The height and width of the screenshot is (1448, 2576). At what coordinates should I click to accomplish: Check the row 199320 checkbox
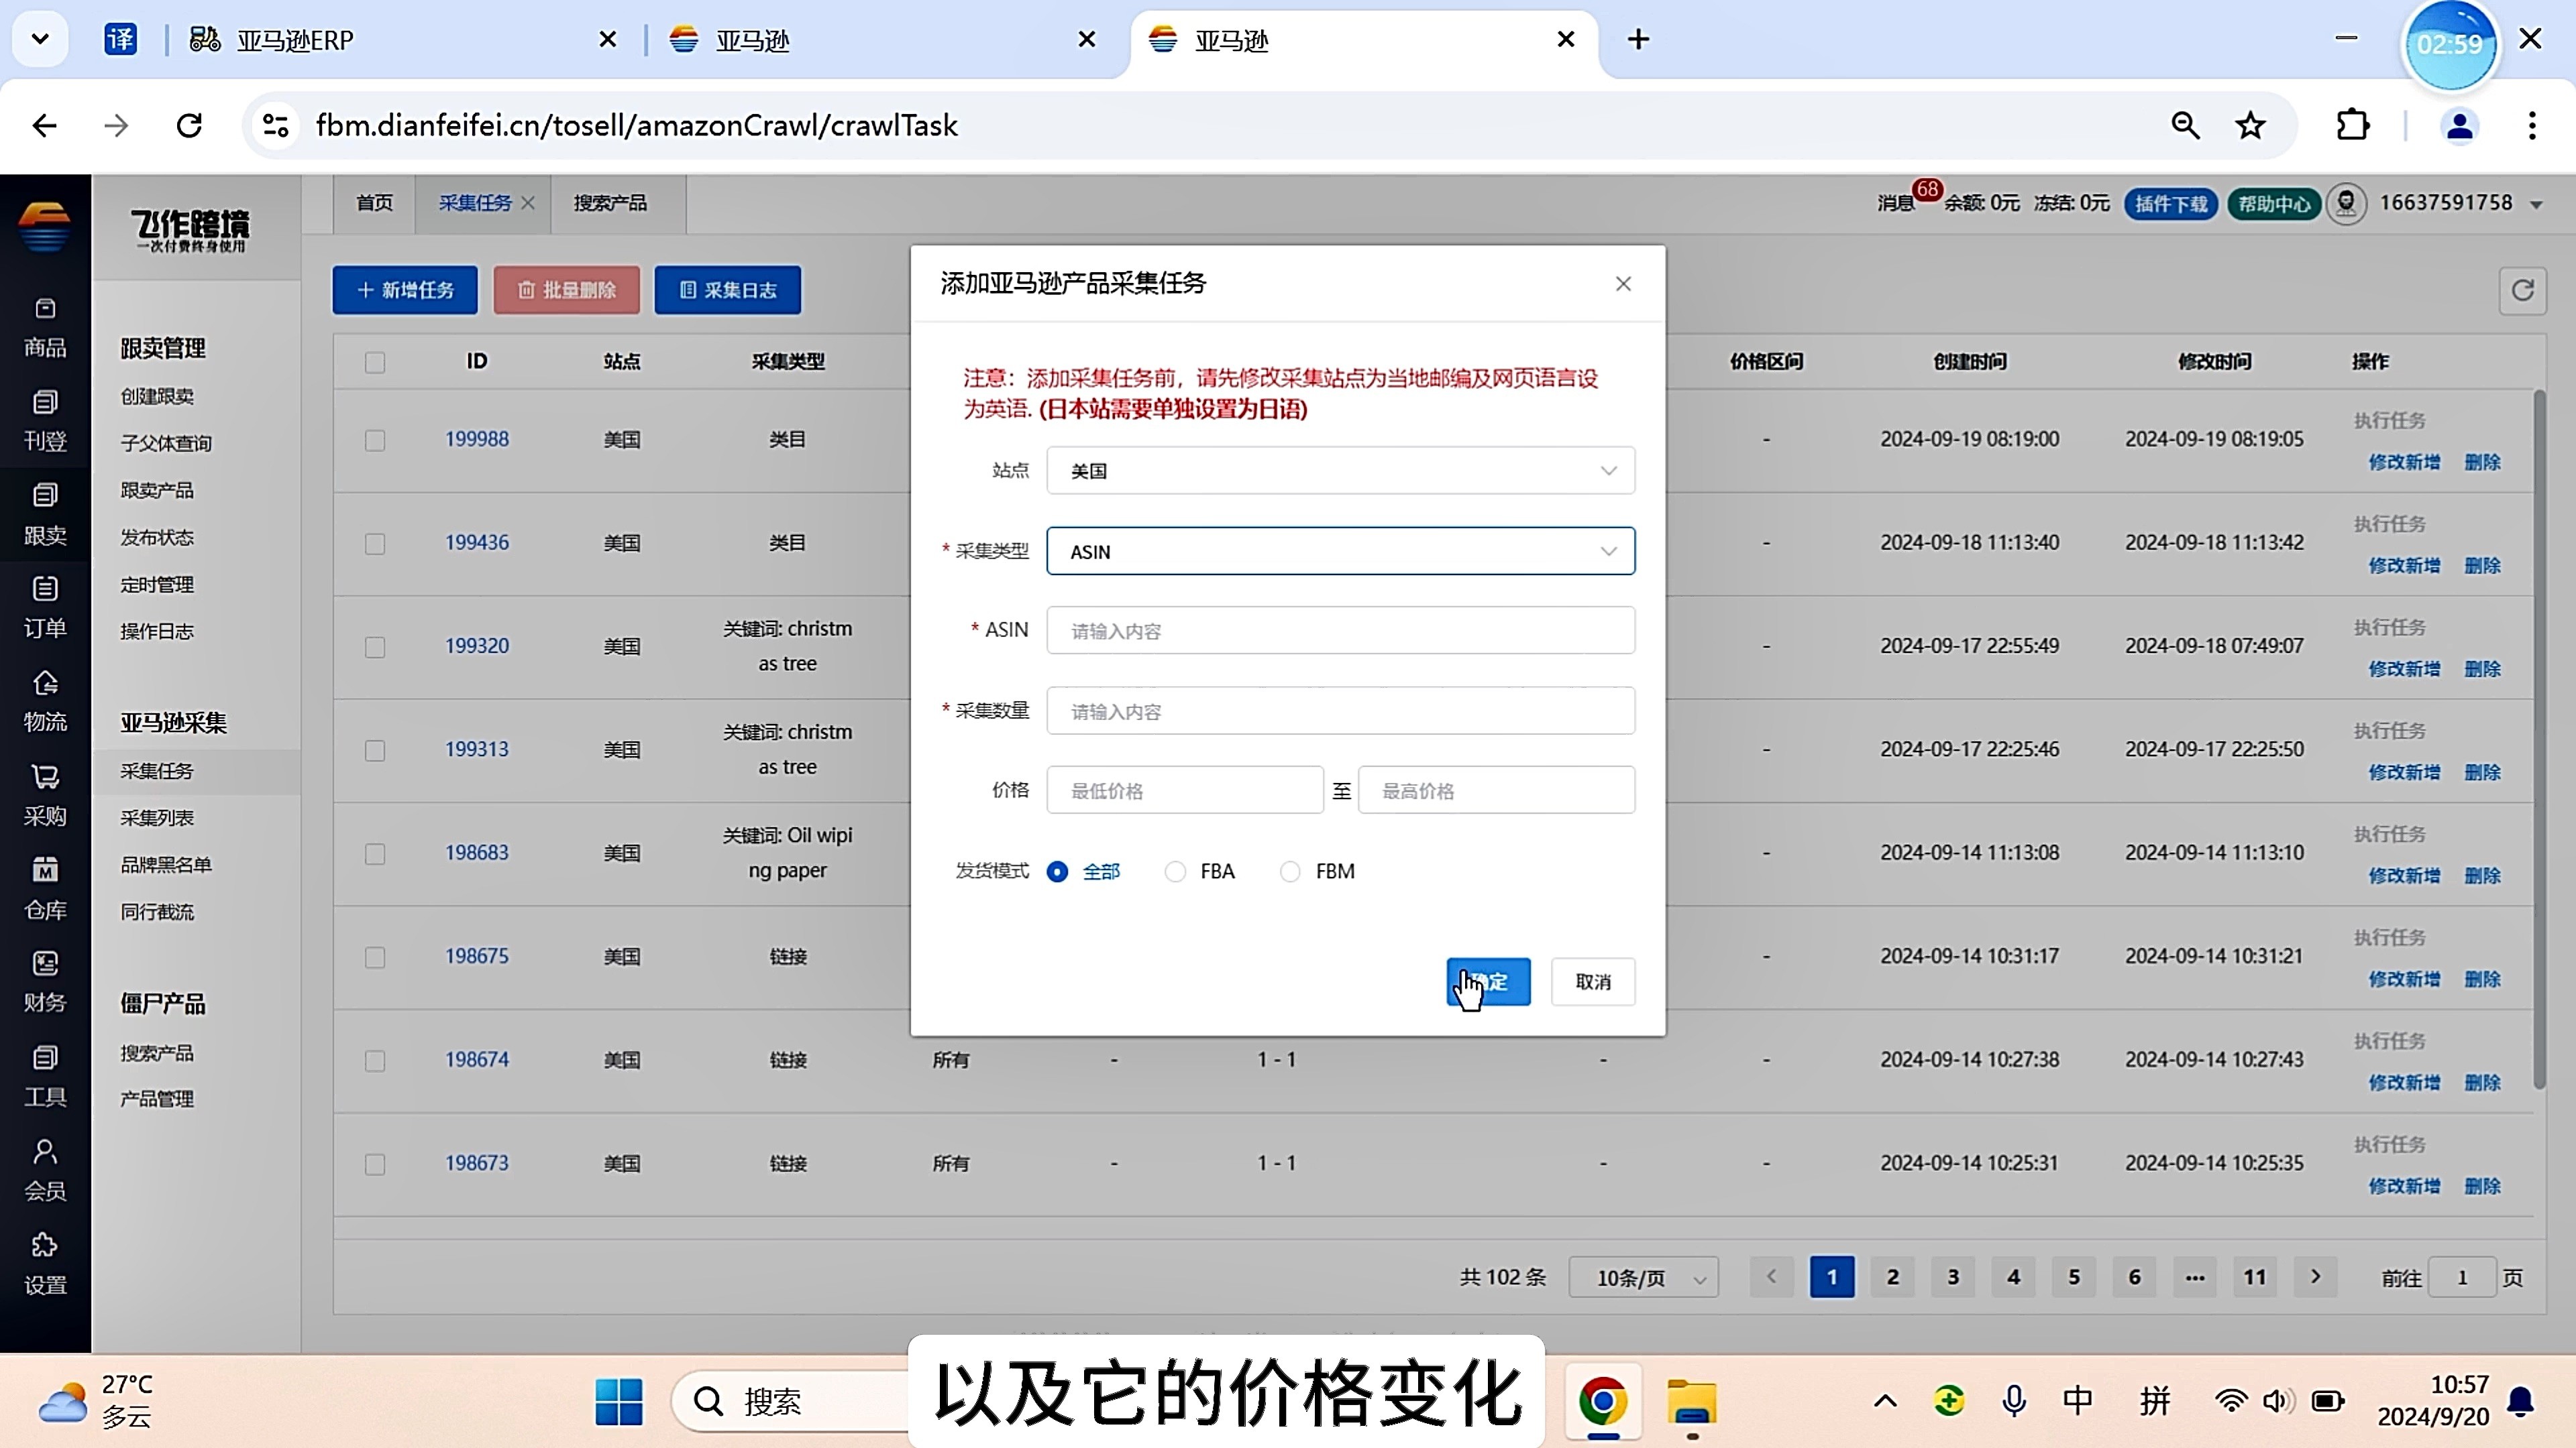[x=375, y=648]
